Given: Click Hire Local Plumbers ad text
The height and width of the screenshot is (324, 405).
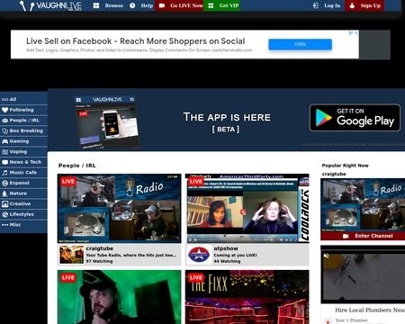Looking at the screenshot, I should [370, 310].
